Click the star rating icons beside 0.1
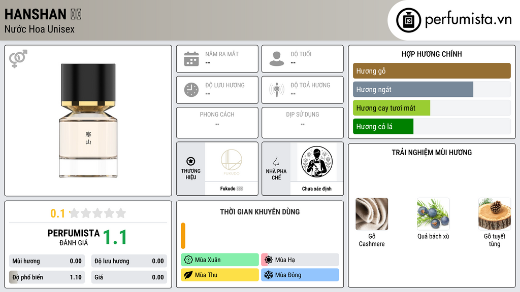 tap(97, 213)
